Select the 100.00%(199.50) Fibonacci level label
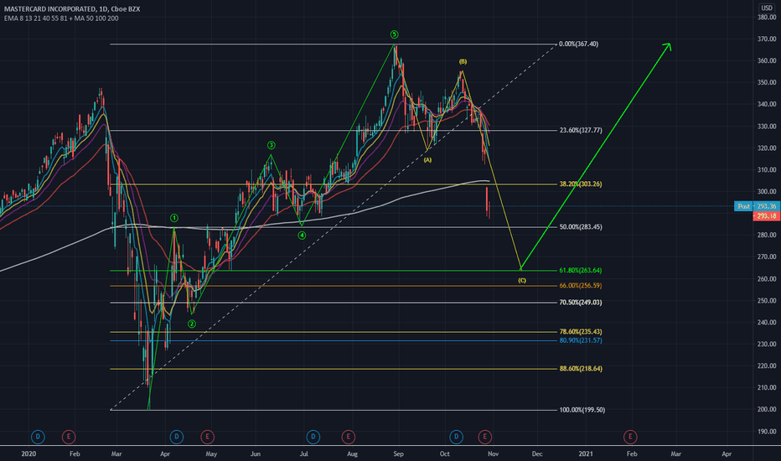The width and height of the screenshot is (781, 461). pyautogui.click(x=582, y=410)
